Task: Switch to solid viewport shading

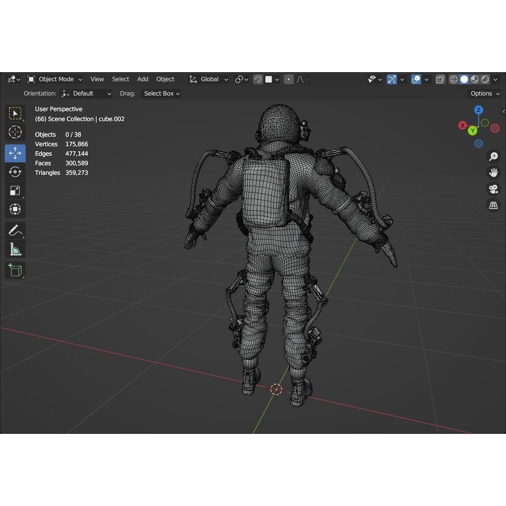Action: click(x=464, y=79)
